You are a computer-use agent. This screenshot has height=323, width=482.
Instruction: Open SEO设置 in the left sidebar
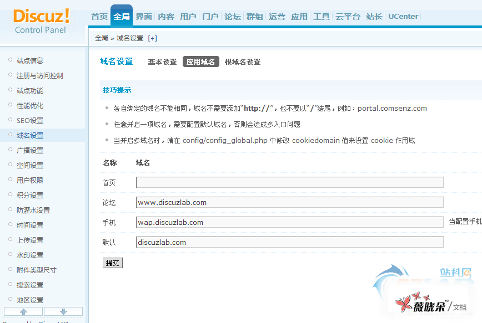[30, 121]
